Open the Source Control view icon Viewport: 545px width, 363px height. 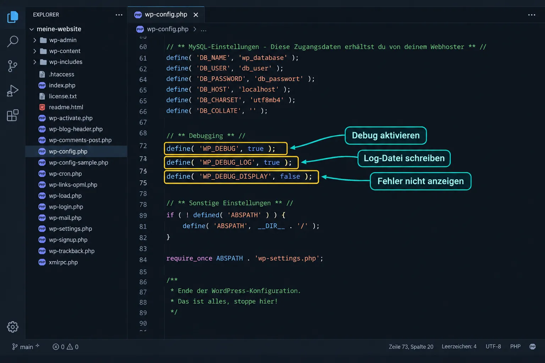point(13,66)
